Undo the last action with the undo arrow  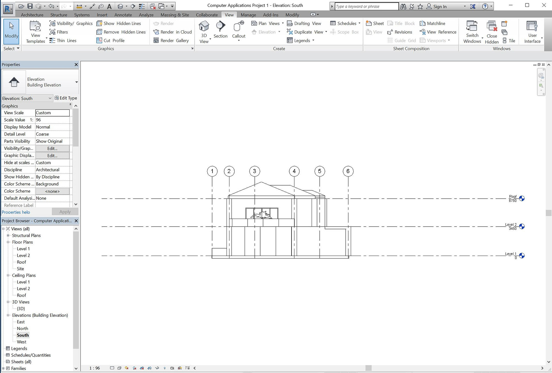(51, 6)
